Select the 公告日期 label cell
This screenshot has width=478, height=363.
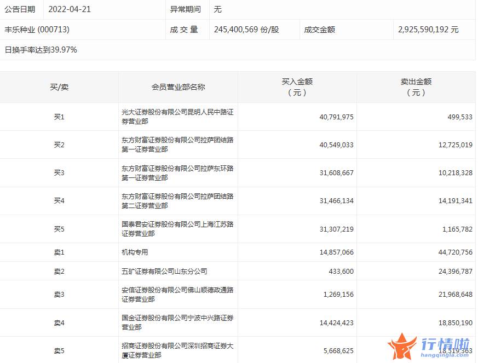point(20,9)
